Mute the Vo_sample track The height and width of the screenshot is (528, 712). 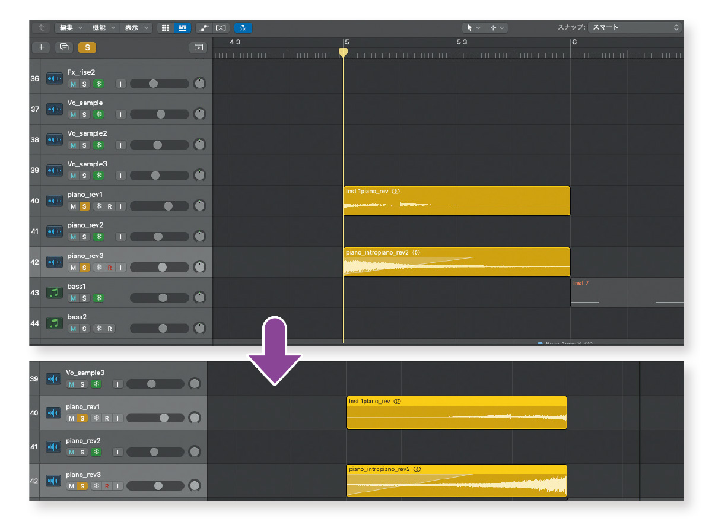tap(74, 114)
